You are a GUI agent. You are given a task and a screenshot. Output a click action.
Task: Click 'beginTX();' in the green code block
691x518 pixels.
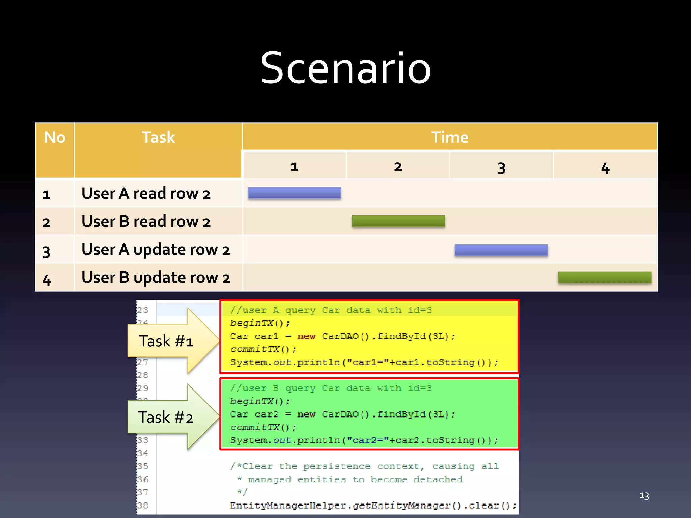pos(260,401)
